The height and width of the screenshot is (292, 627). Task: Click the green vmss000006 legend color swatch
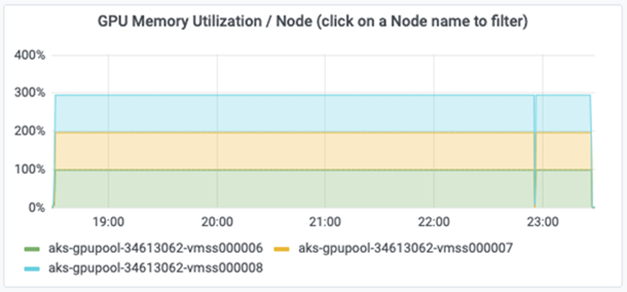coord(31,249)
